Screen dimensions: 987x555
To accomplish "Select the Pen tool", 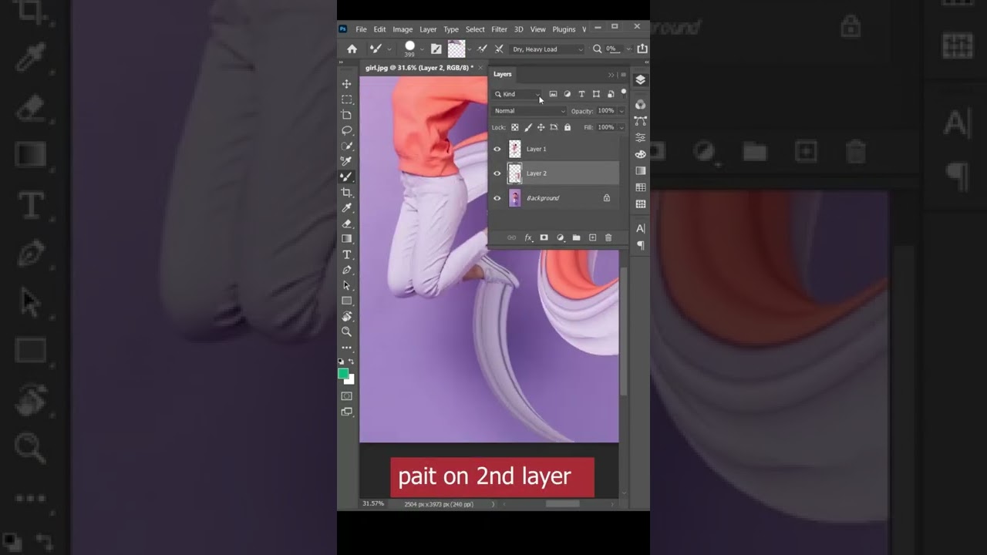I will click(346, 270).
